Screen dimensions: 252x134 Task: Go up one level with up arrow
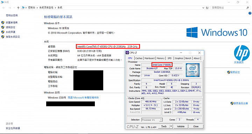point(18,8)
